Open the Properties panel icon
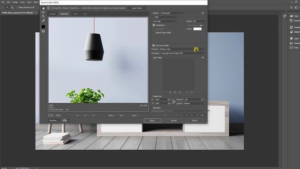Screen dimensions: 300x169 (x=292, y=27)
